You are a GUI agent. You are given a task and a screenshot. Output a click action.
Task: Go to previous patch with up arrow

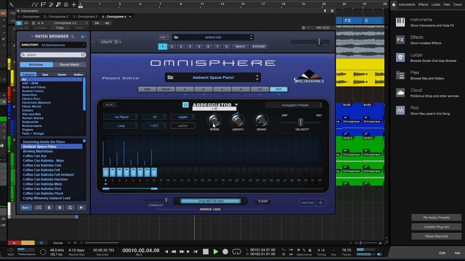pos(60,208)
